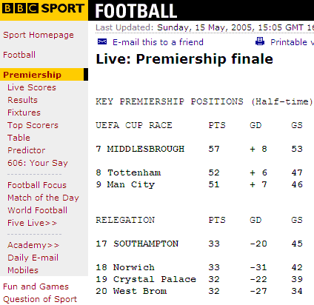Follow the Five Live>> link

32,223
